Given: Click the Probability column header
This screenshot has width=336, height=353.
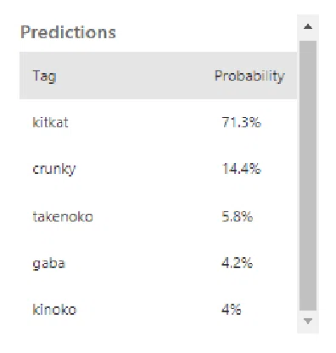Looking at the screenshot, I should tap(249, 76).
